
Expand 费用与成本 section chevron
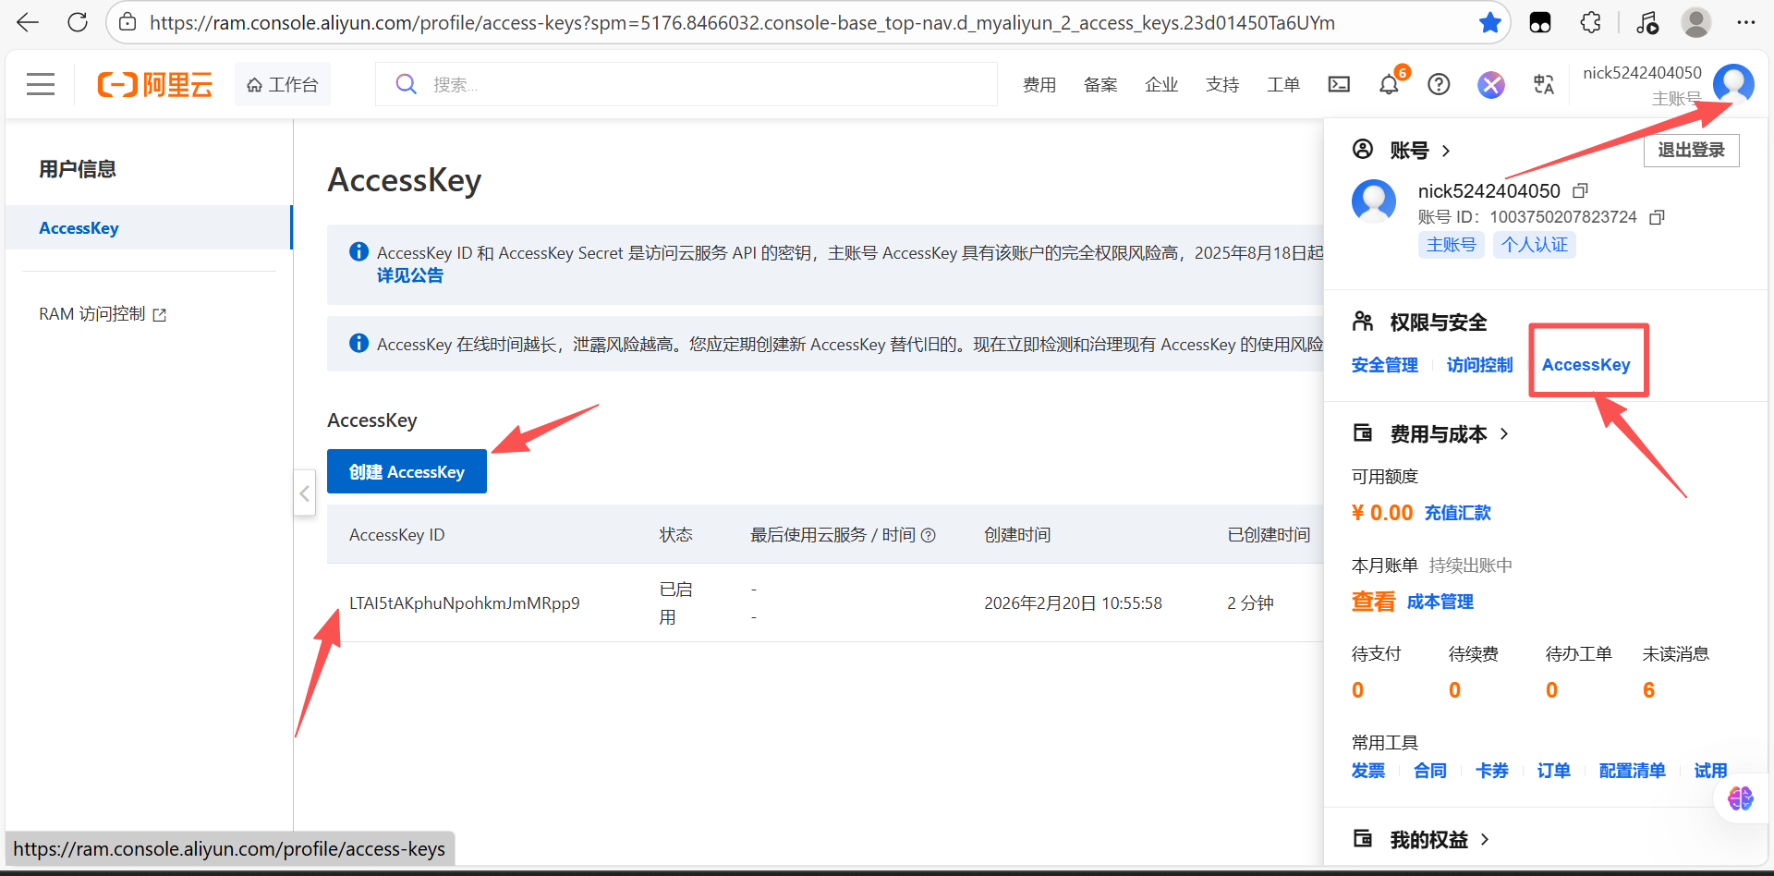tap(1504, 433)
